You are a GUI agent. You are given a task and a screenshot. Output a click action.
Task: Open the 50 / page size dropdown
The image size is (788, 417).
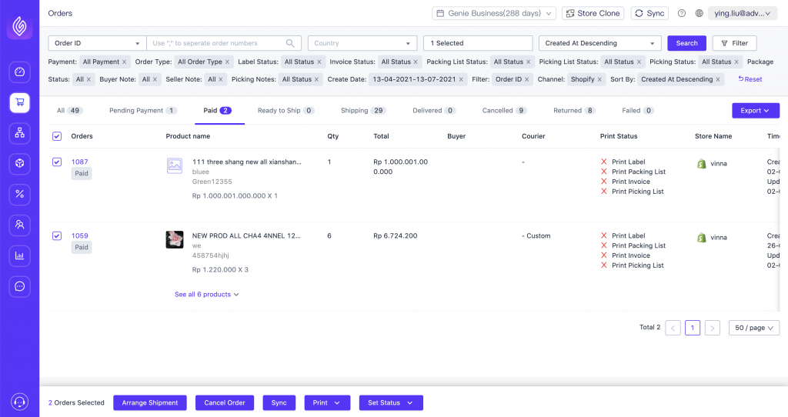click(754, 328)
